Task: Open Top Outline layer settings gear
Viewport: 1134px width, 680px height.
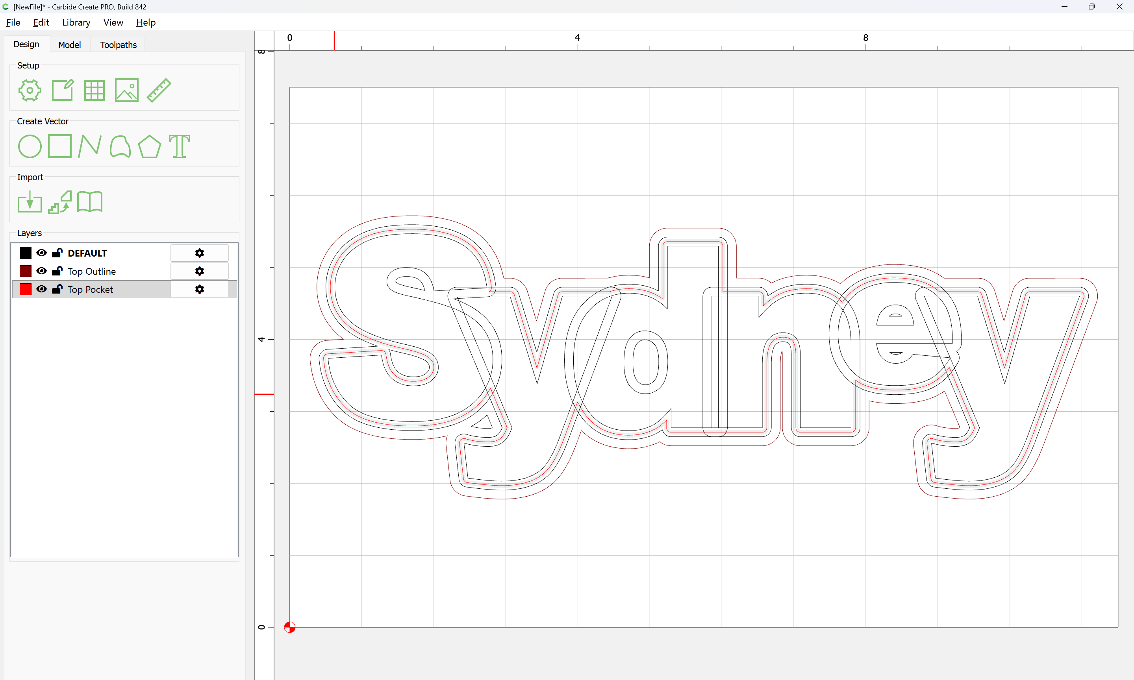Action: 199,271
